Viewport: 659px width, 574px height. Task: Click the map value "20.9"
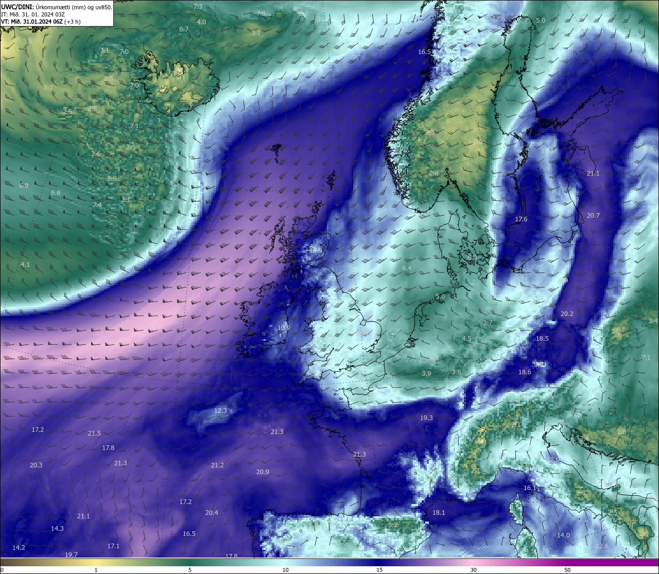pos(263,472)
